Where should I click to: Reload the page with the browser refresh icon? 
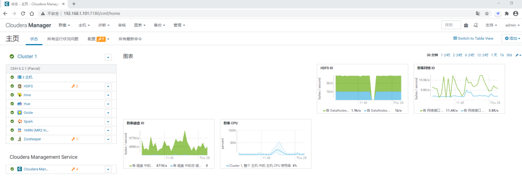click(x=23, y=13)
